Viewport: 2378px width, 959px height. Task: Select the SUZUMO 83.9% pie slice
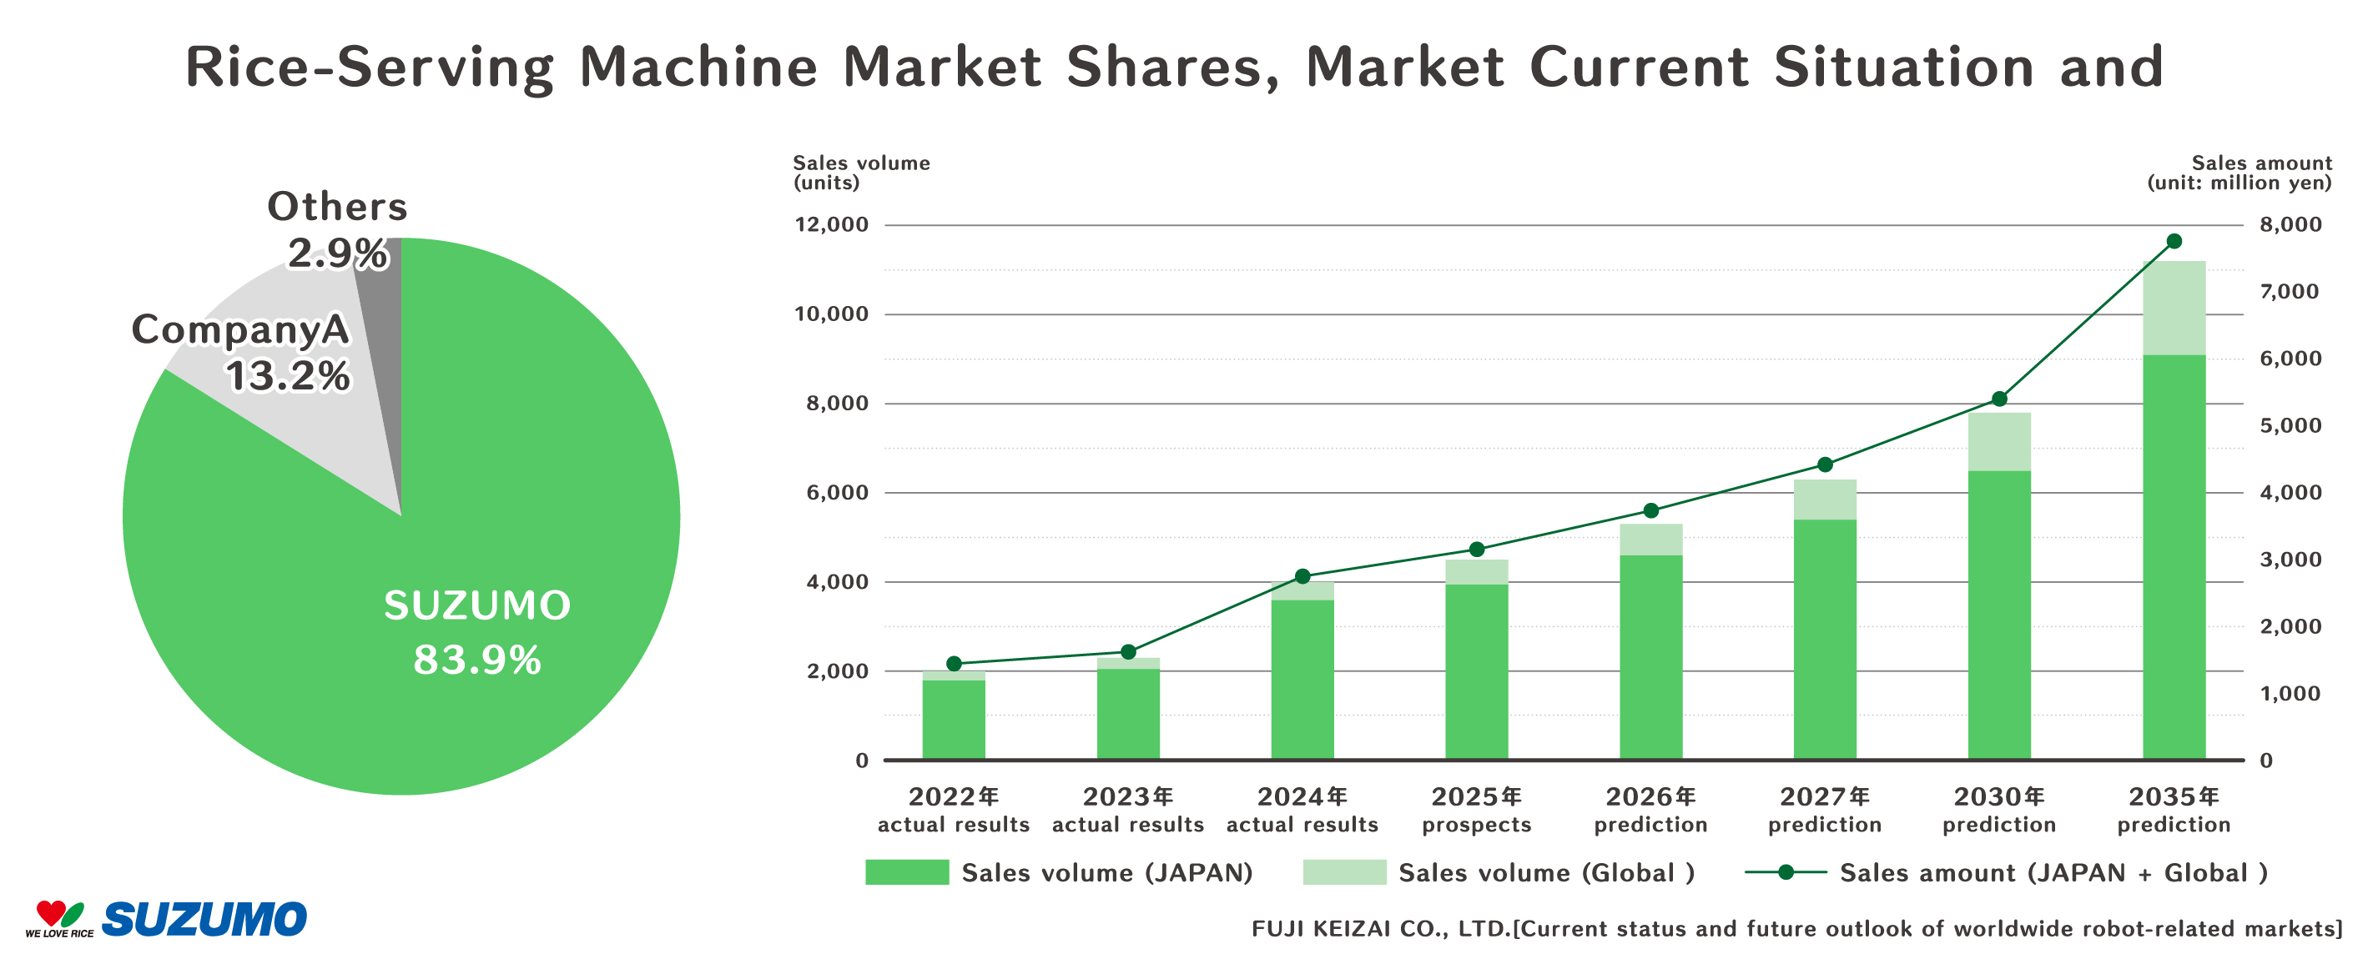tap(443, 590)
